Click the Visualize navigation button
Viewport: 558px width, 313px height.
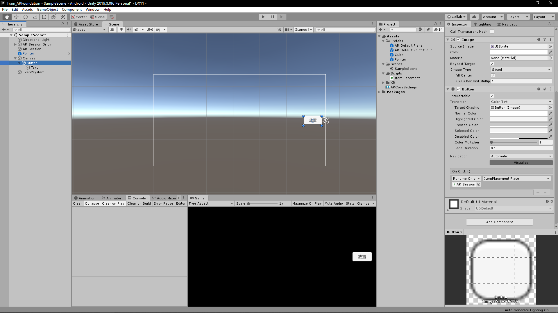pyautogui.click(x=521, y=163)
